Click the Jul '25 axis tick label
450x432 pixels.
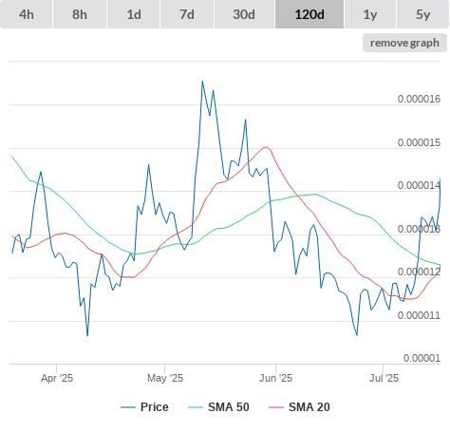click(384, 378)
